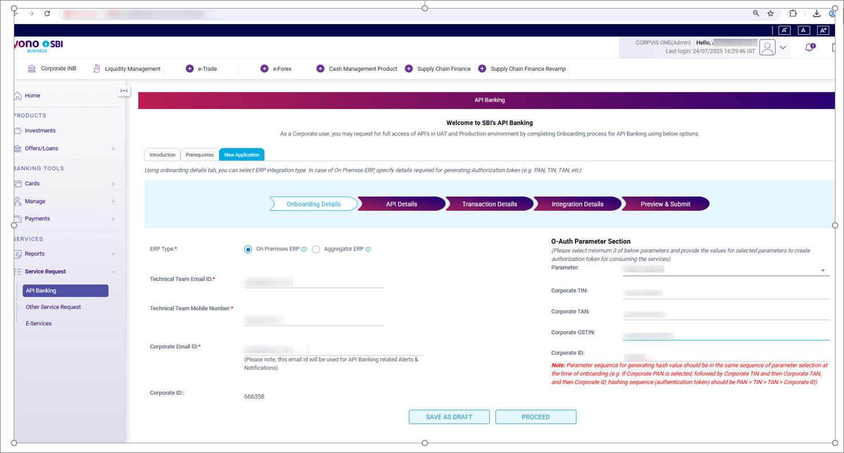Click the yono SBI Business logo

tap(38, 46)
